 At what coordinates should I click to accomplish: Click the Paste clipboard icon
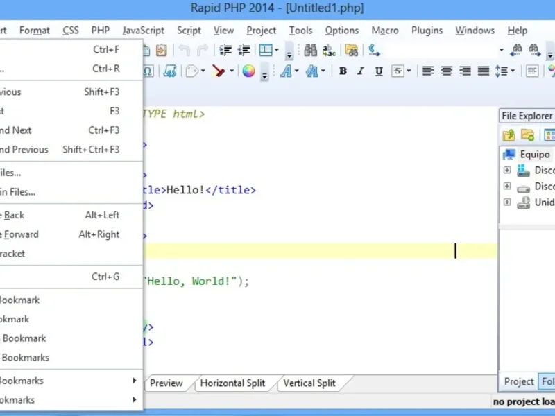coord(162,50)
